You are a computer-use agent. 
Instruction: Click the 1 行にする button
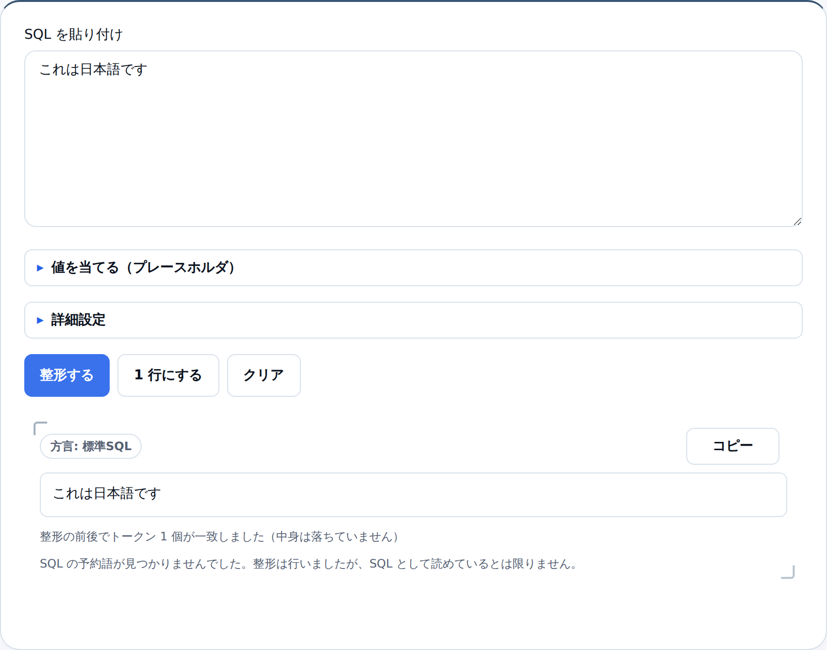coord(168,375)
